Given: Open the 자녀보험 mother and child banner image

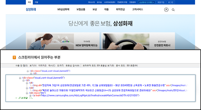Looking at the screenshot, I should click(x=51, y=42).
